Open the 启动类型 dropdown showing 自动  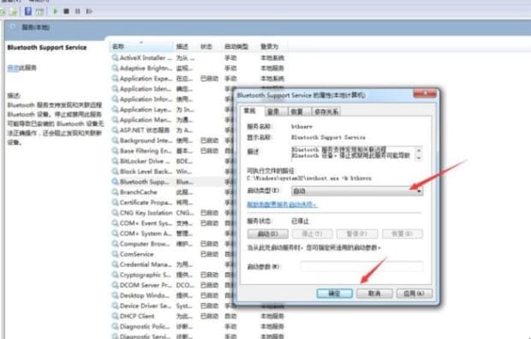tap(357, 192)
